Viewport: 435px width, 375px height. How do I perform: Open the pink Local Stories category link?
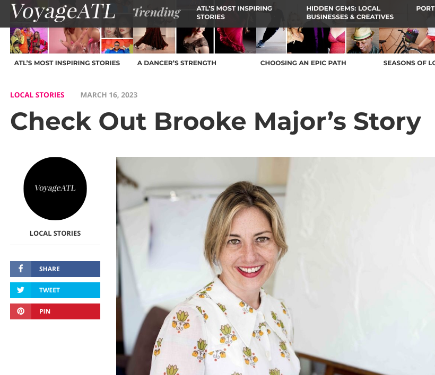[x=37, y=95]
